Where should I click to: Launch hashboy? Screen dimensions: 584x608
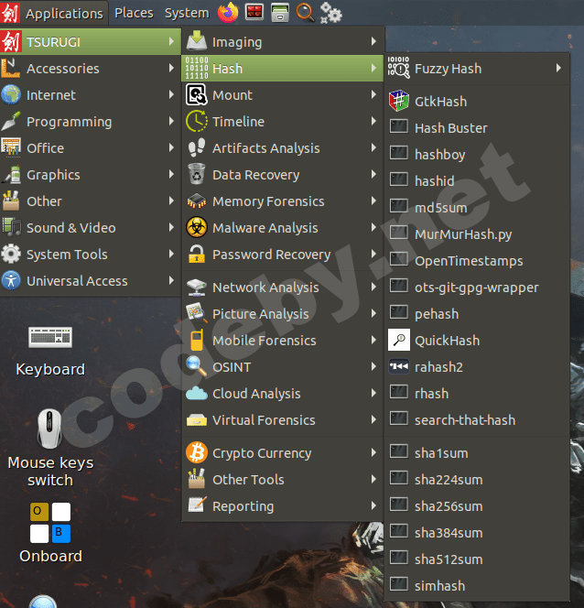[477, 154]
